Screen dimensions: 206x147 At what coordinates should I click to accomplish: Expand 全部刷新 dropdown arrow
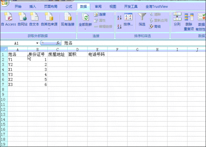(x=85, y=29)
